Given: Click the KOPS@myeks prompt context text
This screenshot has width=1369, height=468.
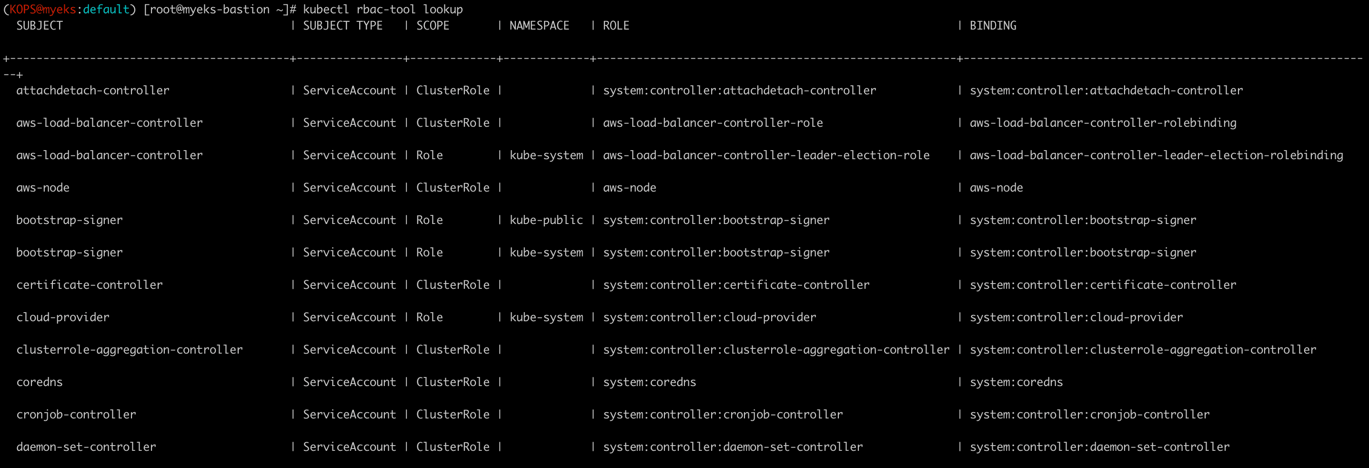Looking at the screenshot, I should [42, 9].
